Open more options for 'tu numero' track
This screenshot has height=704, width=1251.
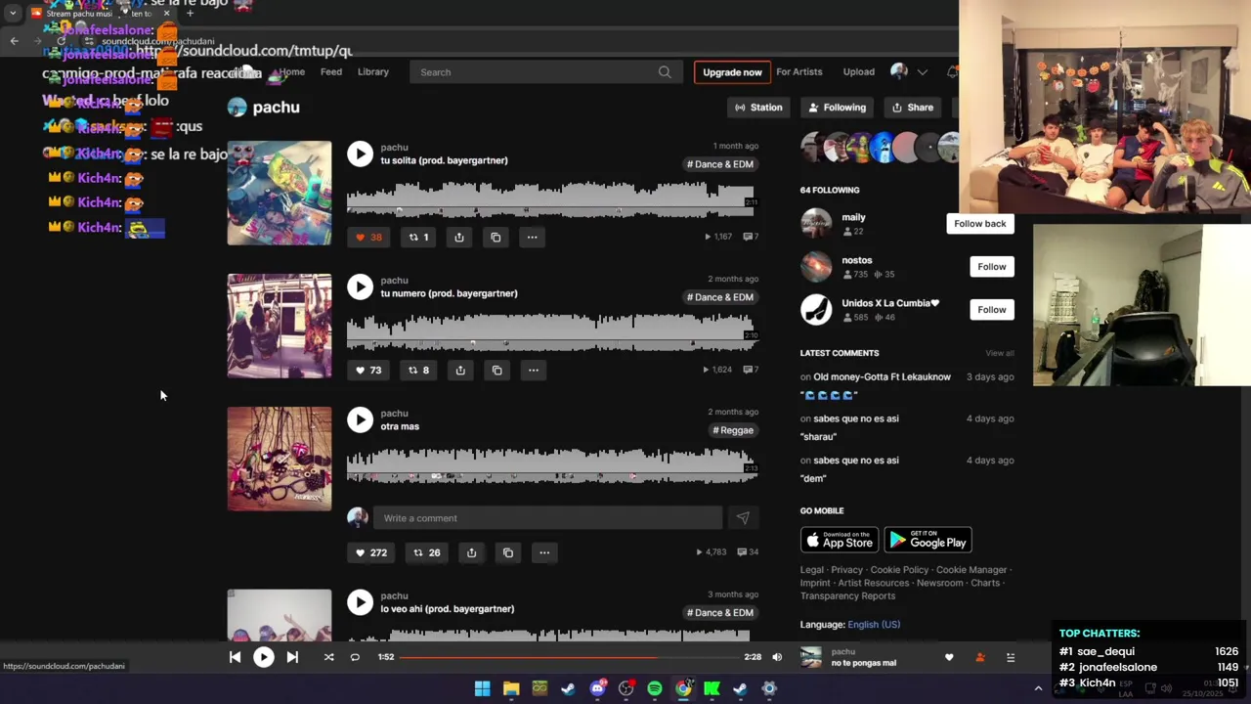(533, 370)
